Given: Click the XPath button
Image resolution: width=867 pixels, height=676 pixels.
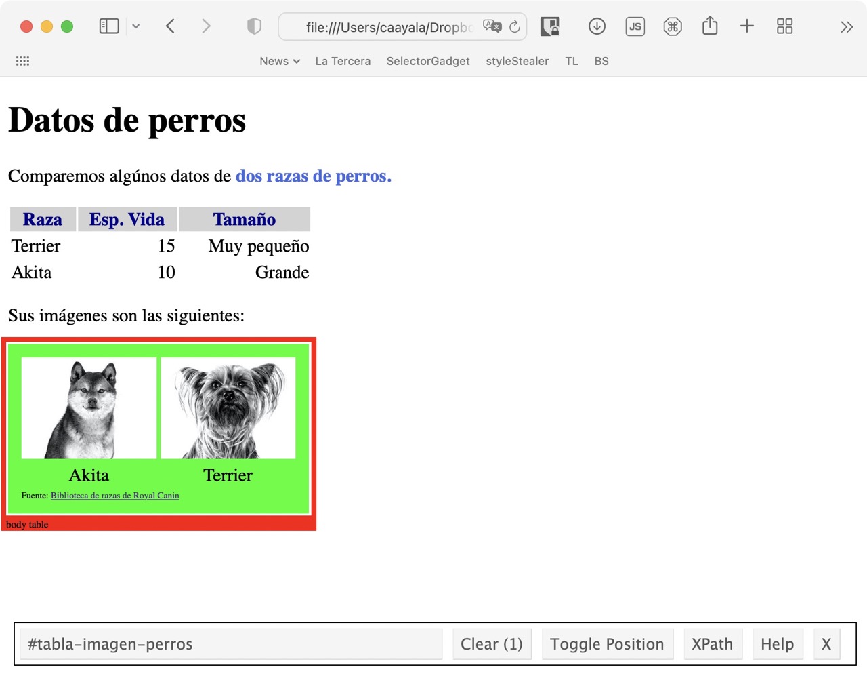Looking at the screenshot, I should point(713,644).
